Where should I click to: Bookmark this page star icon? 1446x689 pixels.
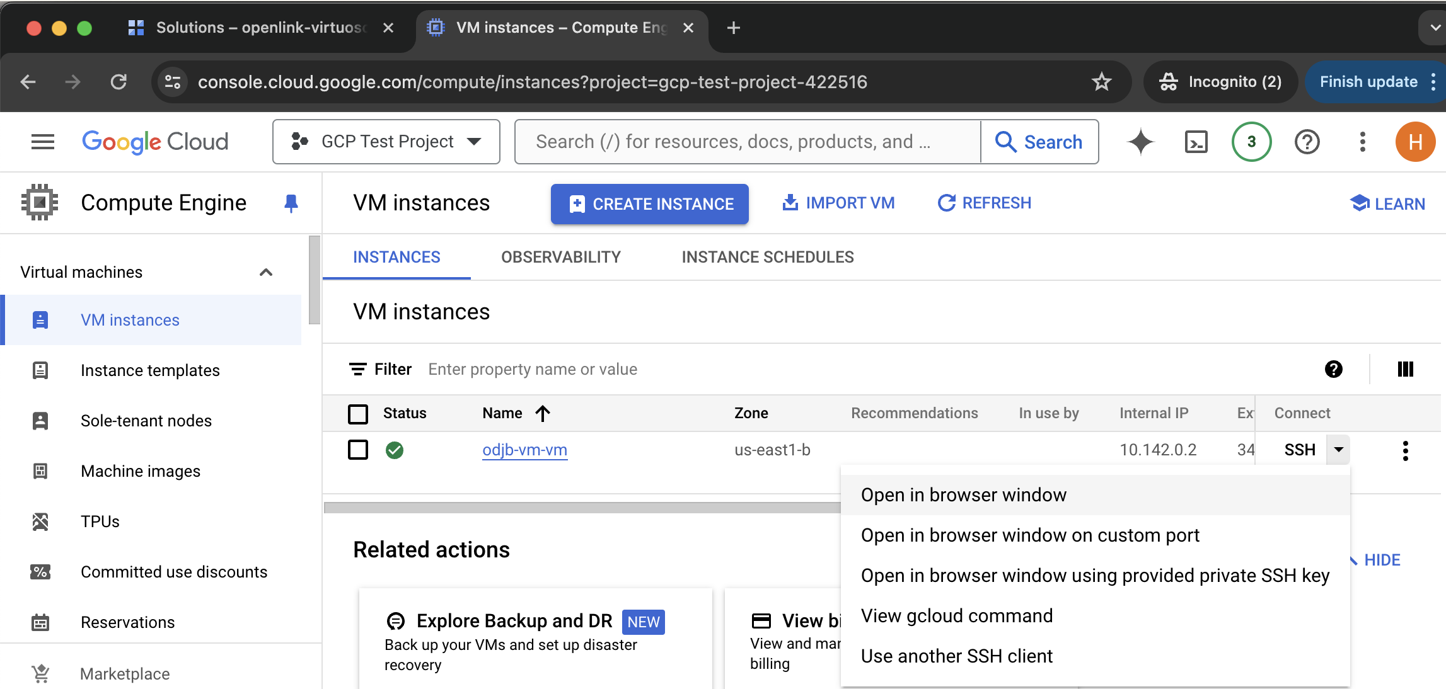tap(1101, 82)
